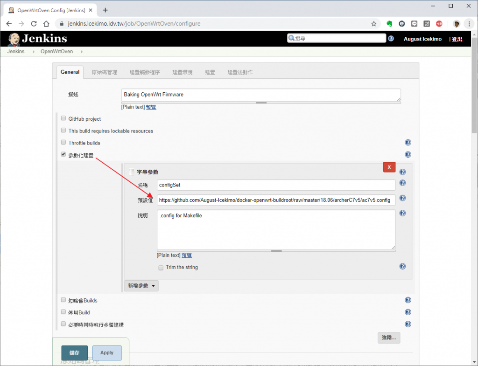This screenshot has height=366, width=478.
Task: Click 預覽 link under 說明 textarea
Action: [187, 255]
